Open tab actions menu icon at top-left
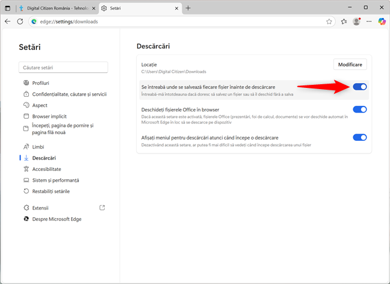The image size is (390, 284). (8, 8)
